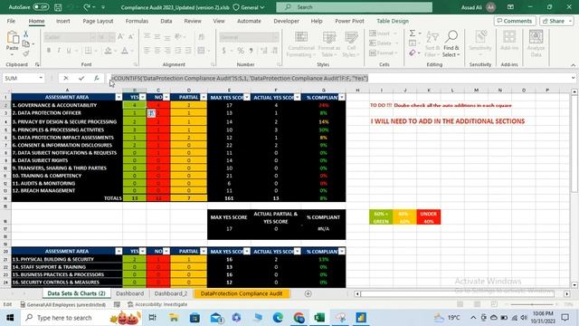This screenshot has height=326, width=579.
Task: Open filter dropdown for ACTUAL YES SCORE row 20
Action: click(x=298, y=252)
